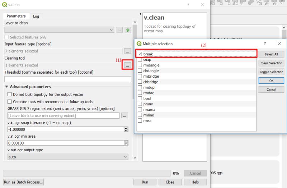This screenshot has height=188, width=287.
Task: Open the Layer to clean dropdown
Action: tap(59, 30)
